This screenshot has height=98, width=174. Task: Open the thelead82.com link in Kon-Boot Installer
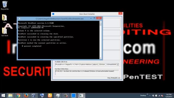click(114, 78)
